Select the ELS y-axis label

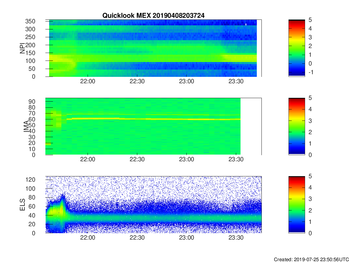(x=22, y=204)
